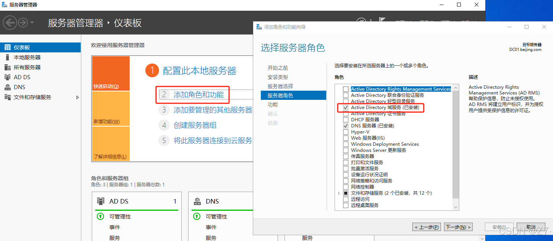This screenshot has height=241, width=553.
Task: Open 仪表板 in the sidebar
Action: coord(41,47)
